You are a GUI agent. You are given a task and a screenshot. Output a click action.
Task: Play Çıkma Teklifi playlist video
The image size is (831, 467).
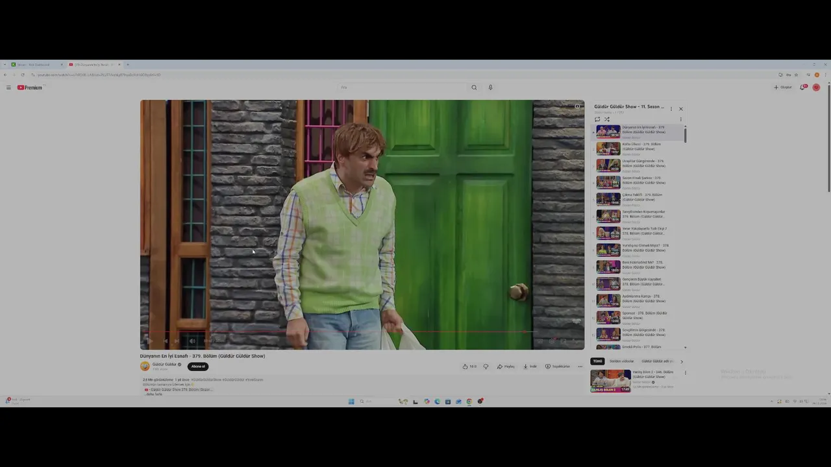pyautogui.click(x=639, y=199)
